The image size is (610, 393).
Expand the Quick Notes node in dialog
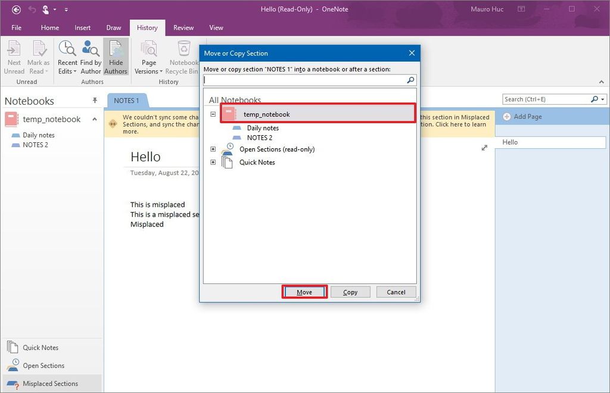213,162
